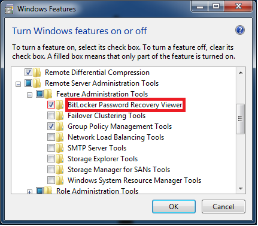Image resolution: width=258 pixels, height=226 pixels.
Task: Enable Storage Manager for SANs Tools checkbox
Action: tap(51, 169)
